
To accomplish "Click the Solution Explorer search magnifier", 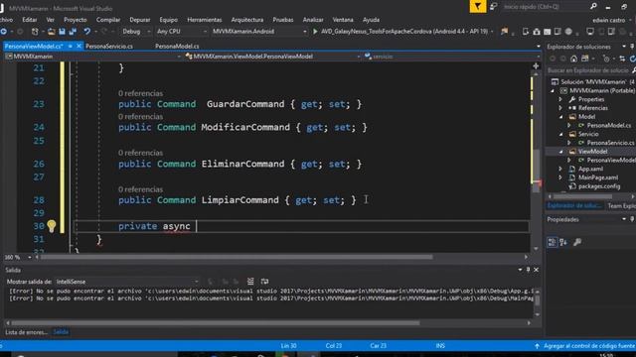I will point(633,70).
